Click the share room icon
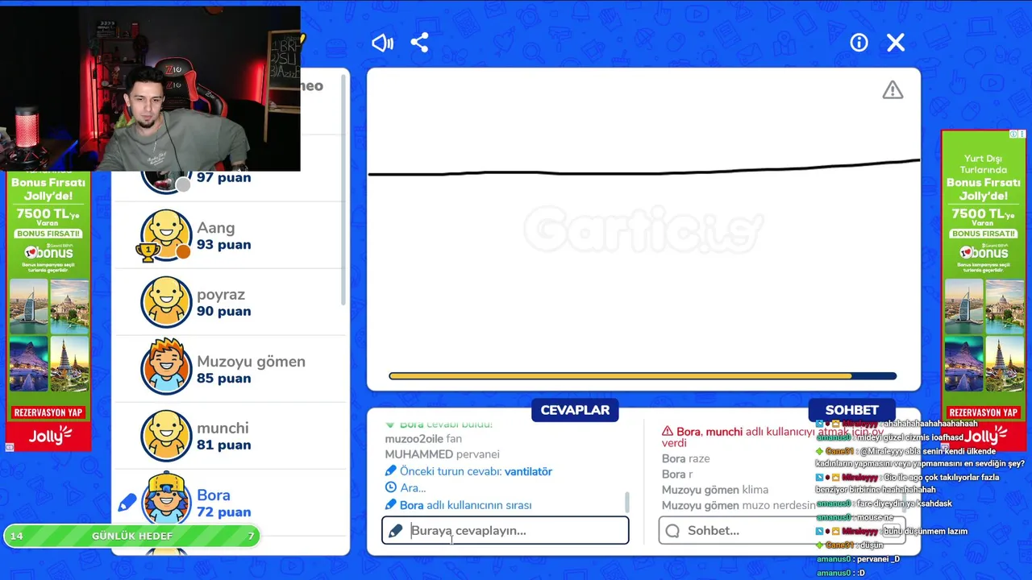This screenshot has width=1032, height=580. coord(419,43)
